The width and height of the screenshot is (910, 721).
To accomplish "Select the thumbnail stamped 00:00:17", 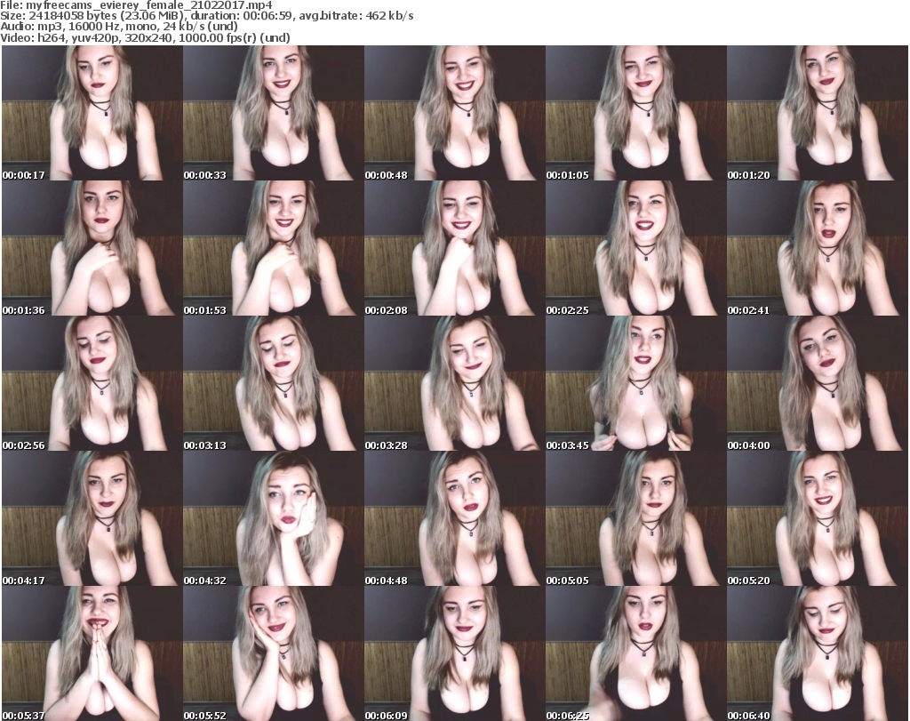I will point(92,113).
